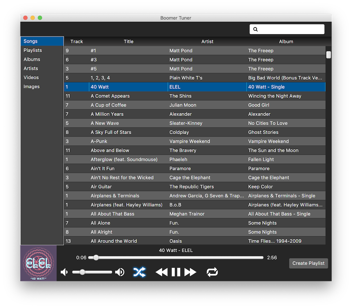Click the album cell Time Flies... 1994-2009

tap(275, 241)
